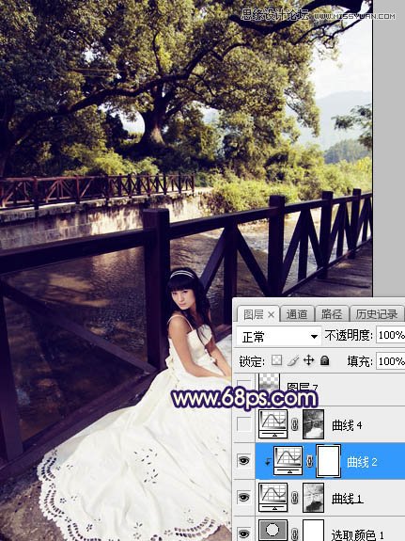Switch to the 路径 (Paths) tab
Screen dimensions: 405x541
click(x=332, y=314)
